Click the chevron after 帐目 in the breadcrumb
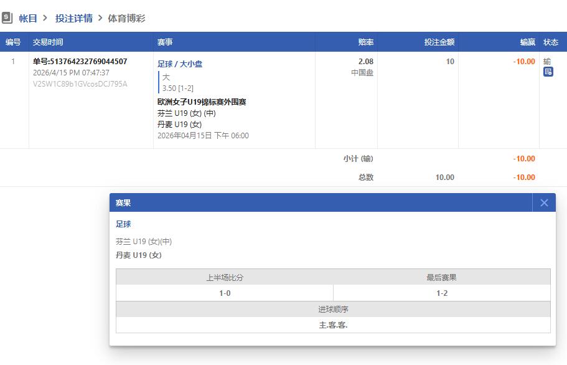Viewport: 567px width, 365px height. (45, 18)
